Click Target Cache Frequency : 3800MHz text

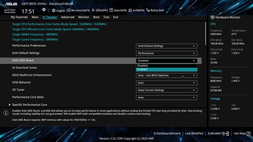pyautogui.click(x=35, y=39)
